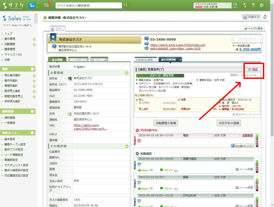Image resolution: width=274 pixels, height=207 pixels.
Task: Close the 案件詳細情報 tab with x
Action: coord(180,60)
